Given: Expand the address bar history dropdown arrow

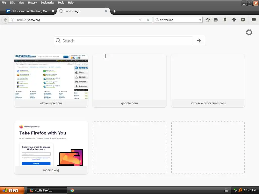Looking at the screenshot, I should (140, 20).
